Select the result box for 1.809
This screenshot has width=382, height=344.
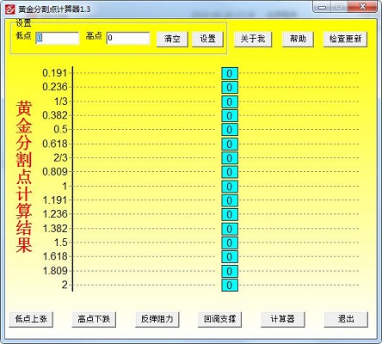230,272
